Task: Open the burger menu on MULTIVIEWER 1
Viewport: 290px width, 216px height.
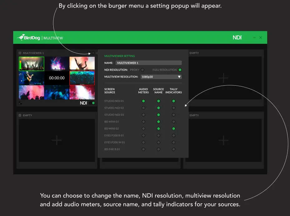Action: click(93, 53)
